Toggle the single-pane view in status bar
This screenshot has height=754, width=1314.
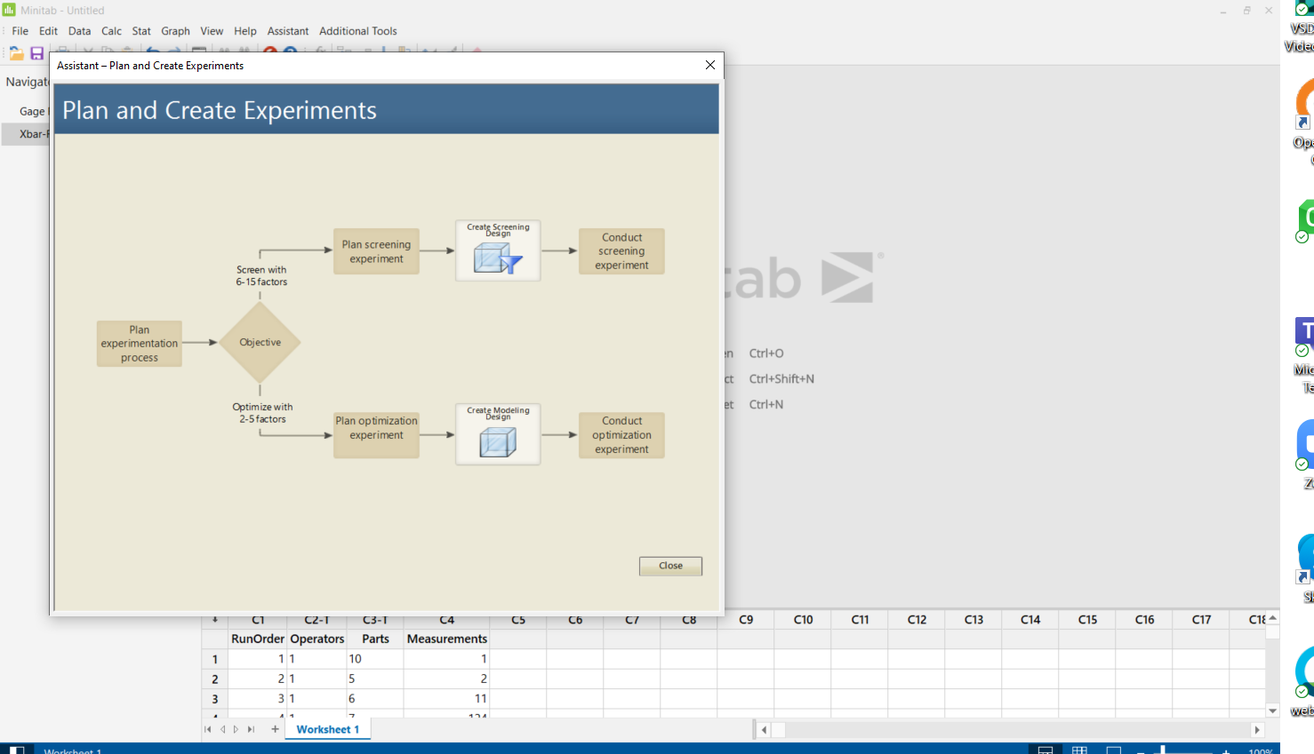click(x=1115, y=750)
